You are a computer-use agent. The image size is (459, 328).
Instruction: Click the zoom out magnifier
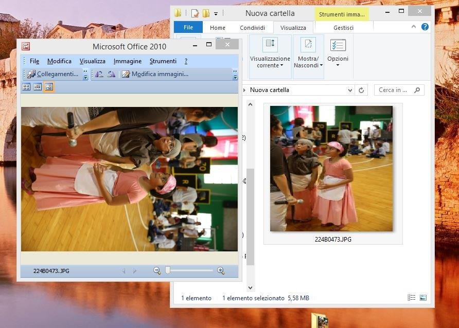[157, 271]
